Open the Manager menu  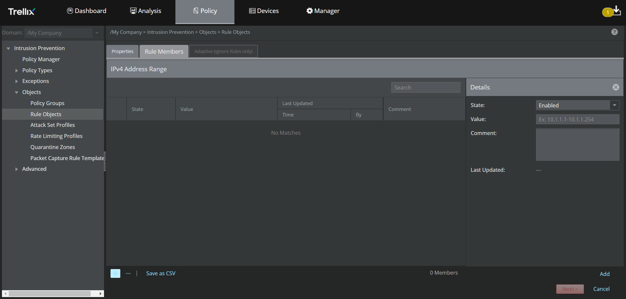pyautogui.click(x=323, y=11)
